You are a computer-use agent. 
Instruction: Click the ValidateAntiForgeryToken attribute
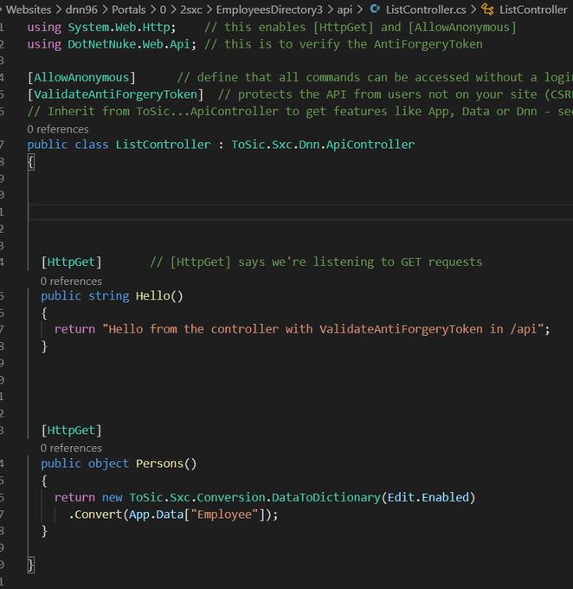tap(115, 94)
